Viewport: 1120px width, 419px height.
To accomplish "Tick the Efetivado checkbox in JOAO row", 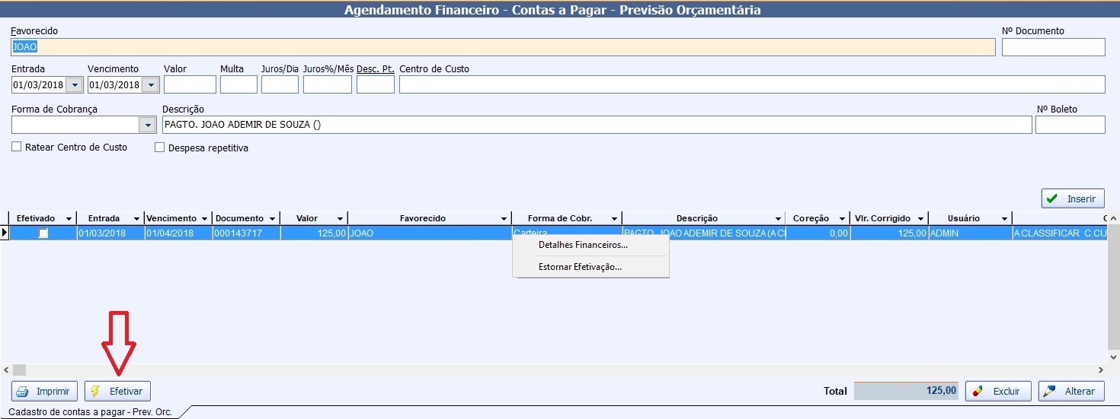I will coord(43,233).
